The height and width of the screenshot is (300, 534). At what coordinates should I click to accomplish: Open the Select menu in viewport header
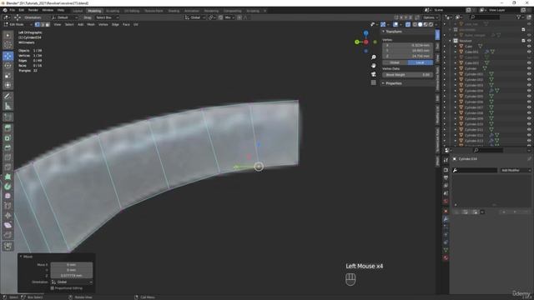pos(69,24)
